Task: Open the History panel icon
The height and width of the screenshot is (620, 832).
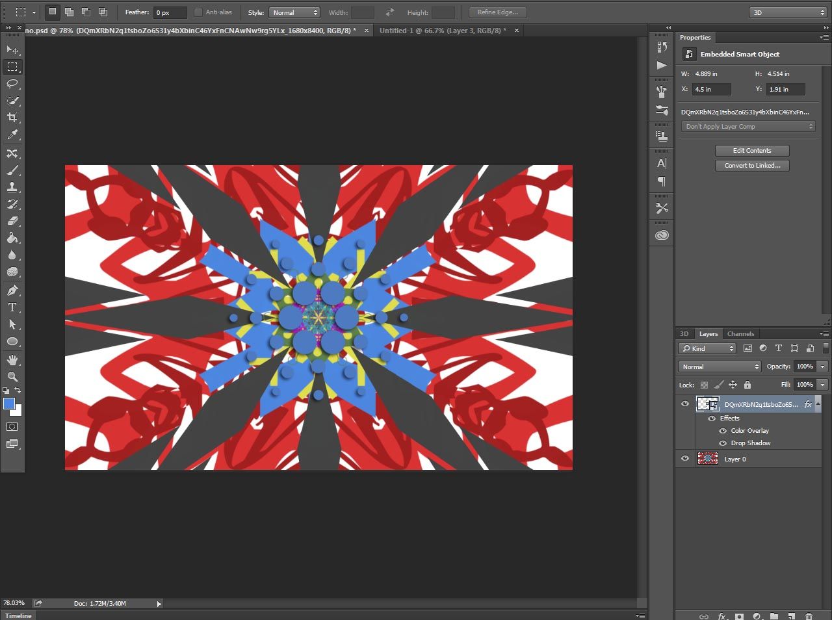Action: 662,47
